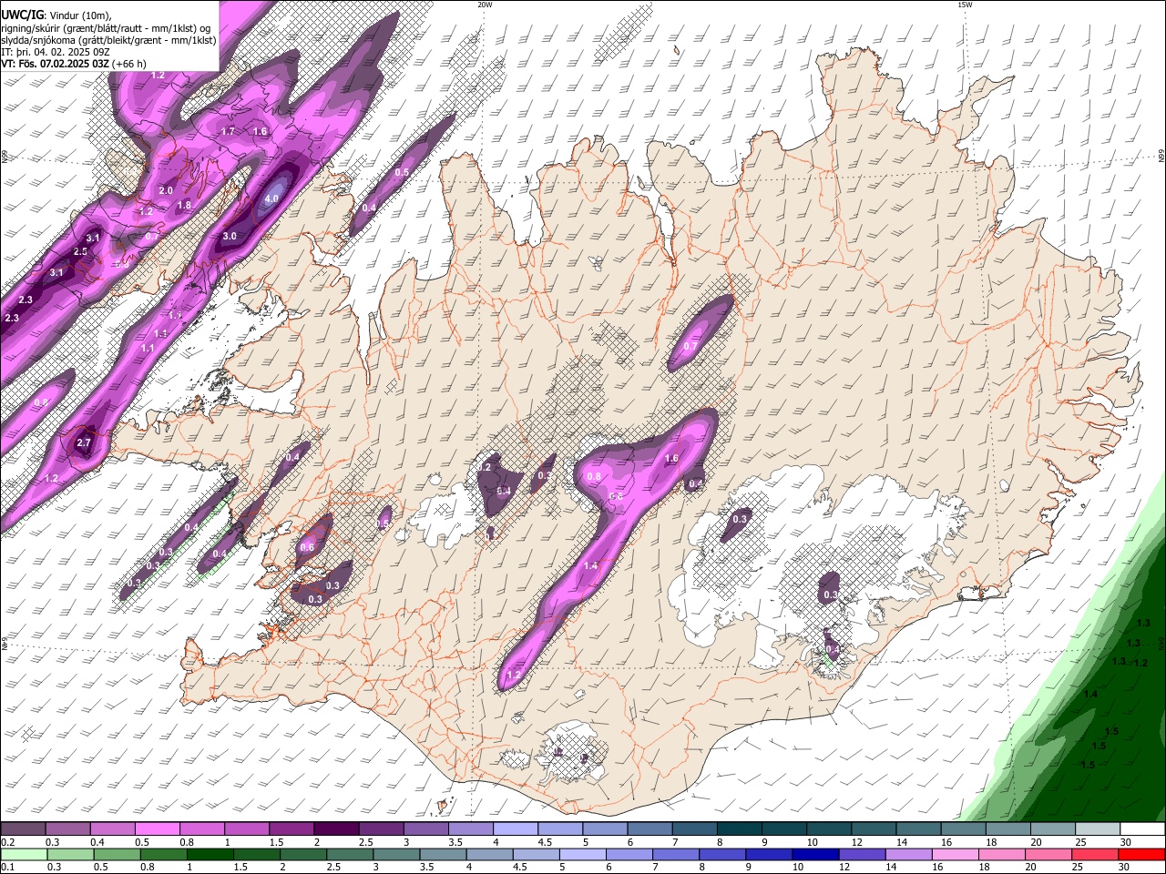Click the '0.2' label in the top legend row

6,842
